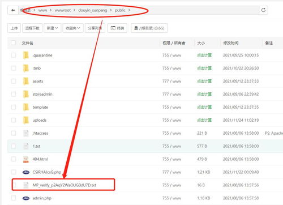Check the box for admin.php file
Screen dimensions: 283x205
tap(14, 198)
